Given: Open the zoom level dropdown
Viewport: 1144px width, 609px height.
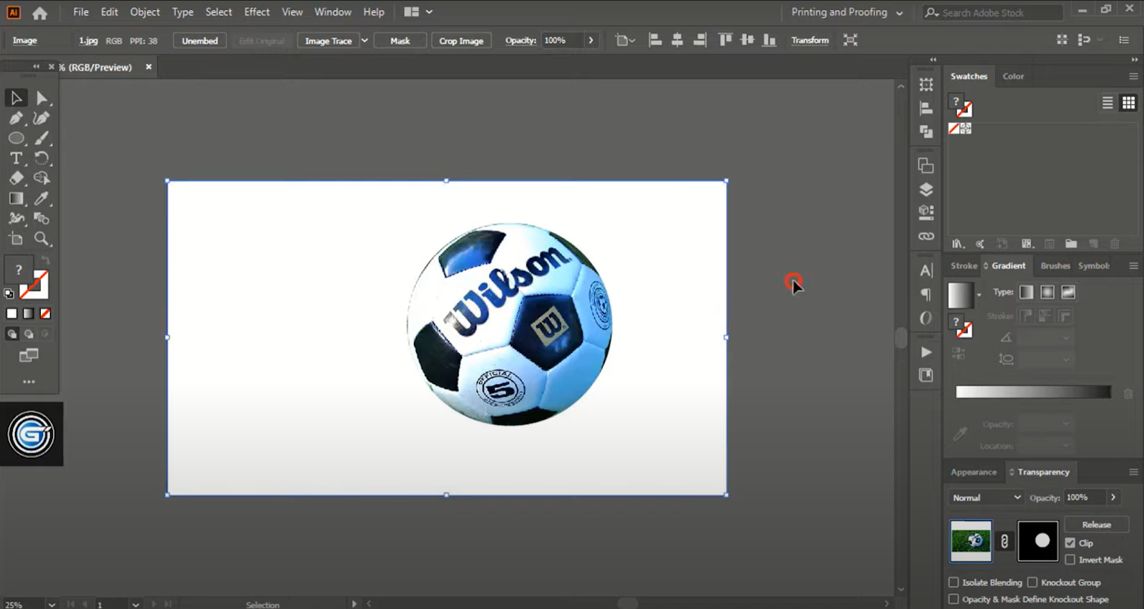Looking at the screenshot, I should click(x=51, y=605).
